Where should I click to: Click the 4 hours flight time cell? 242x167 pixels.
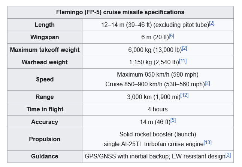158,109
